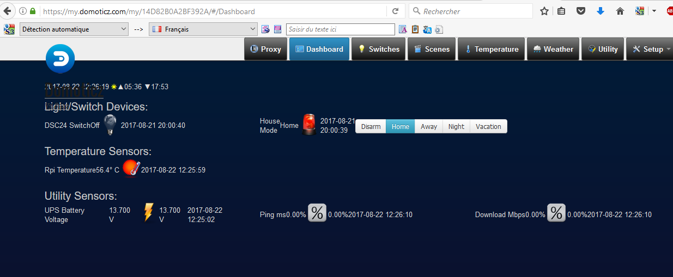
Task: Click the sunset time '17:53'
Action: tap(160, 87)
